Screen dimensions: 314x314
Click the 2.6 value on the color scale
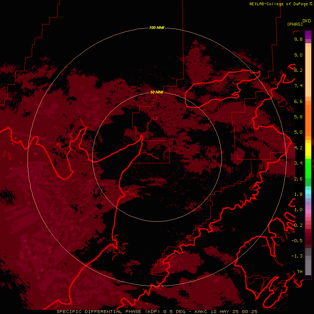pyautogui.click(x=298, y=179)
